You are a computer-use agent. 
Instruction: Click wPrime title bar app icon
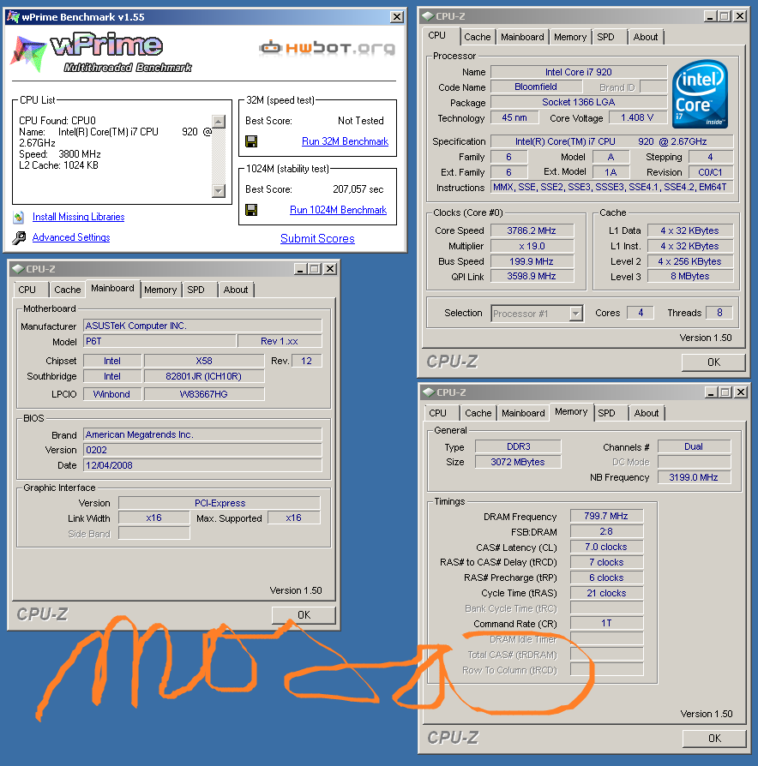(13, 16)
